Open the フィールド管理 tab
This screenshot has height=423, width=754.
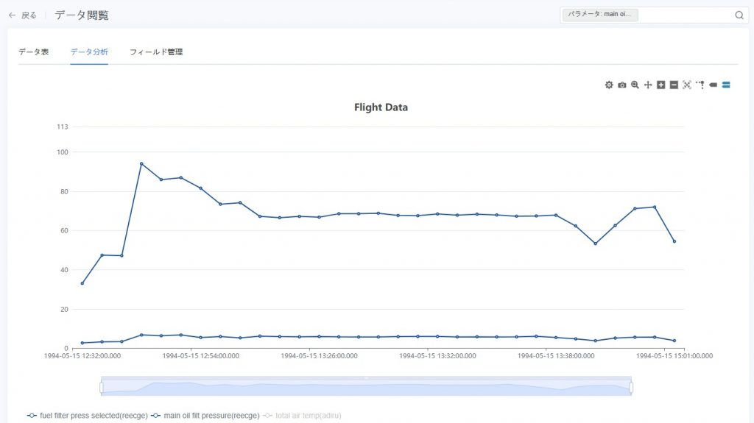pyautogui.click(x=156, y=52)
